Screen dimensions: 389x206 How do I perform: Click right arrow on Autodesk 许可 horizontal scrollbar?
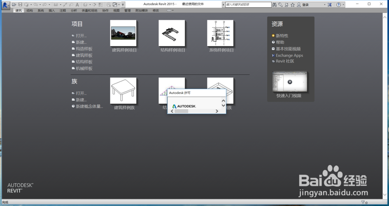(x=217, y=111)
